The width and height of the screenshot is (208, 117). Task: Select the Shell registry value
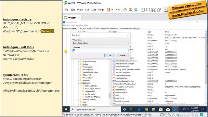[x=117, y=96]
